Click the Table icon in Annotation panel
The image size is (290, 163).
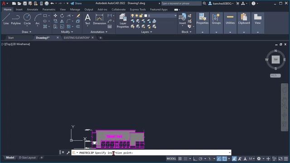click(x=110, y=26)
